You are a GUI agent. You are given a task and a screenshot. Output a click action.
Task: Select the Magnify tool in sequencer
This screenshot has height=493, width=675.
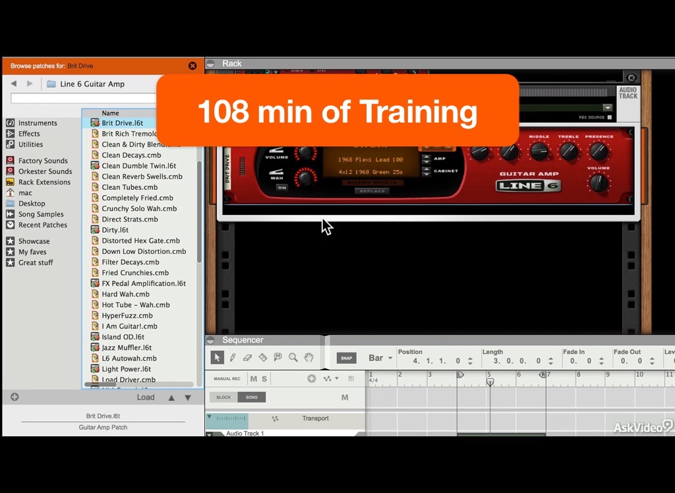click(293, 357)
